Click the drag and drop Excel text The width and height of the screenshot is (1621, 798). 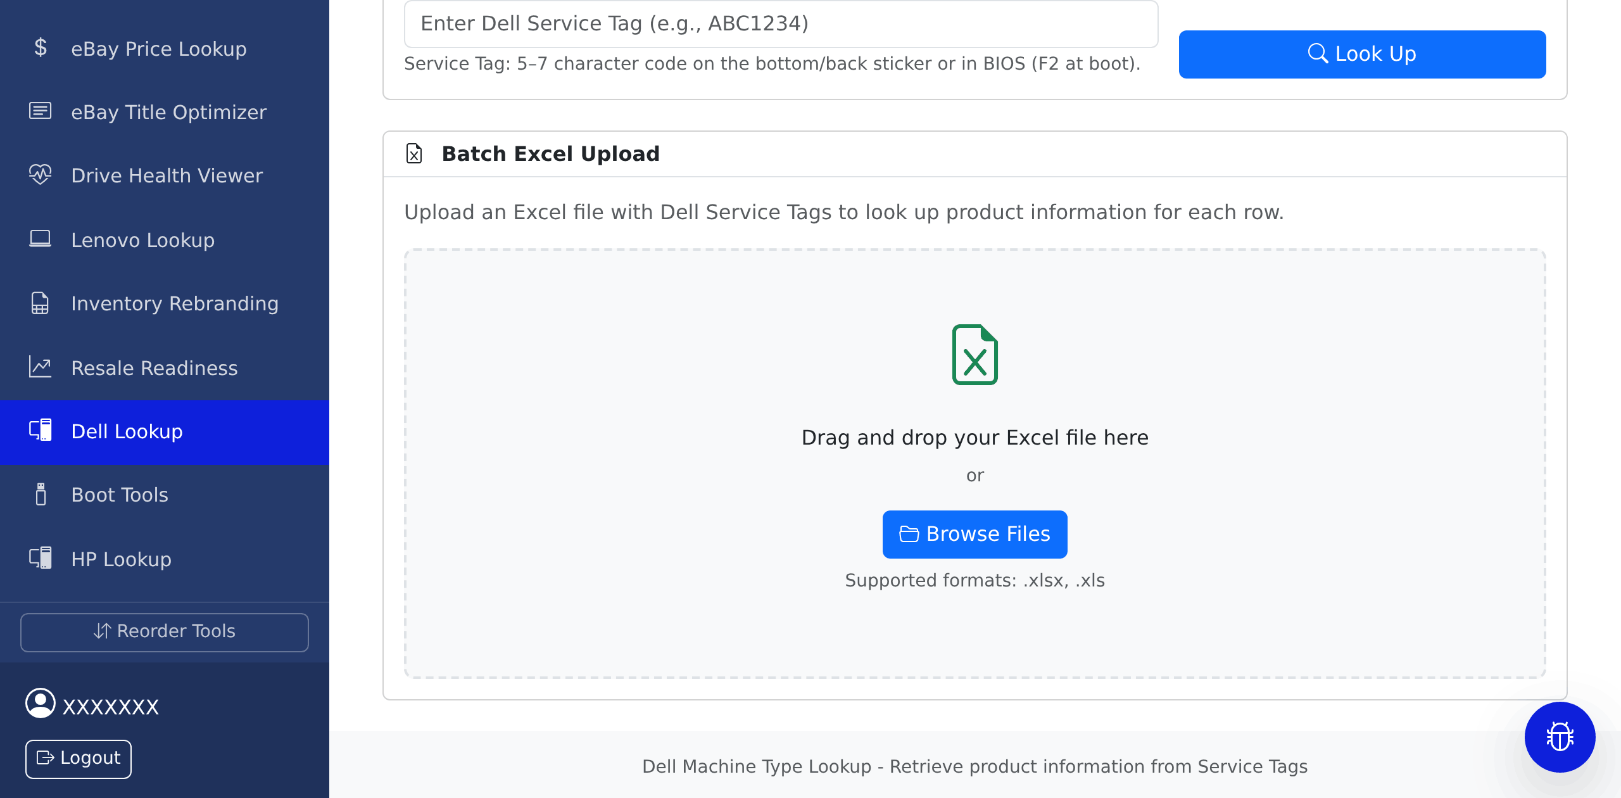tap(974, 438)
